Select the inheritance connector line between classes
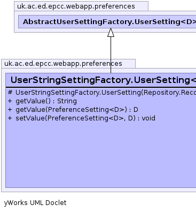This screenshot has height=212, width=196. [x=111, y=55]
